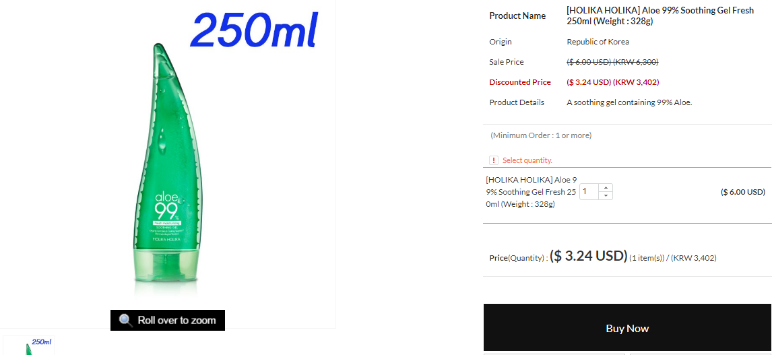Viewport: 772px width, 355px height.
Task: Increase quantity with the up arrow
Action: [606, 187]
